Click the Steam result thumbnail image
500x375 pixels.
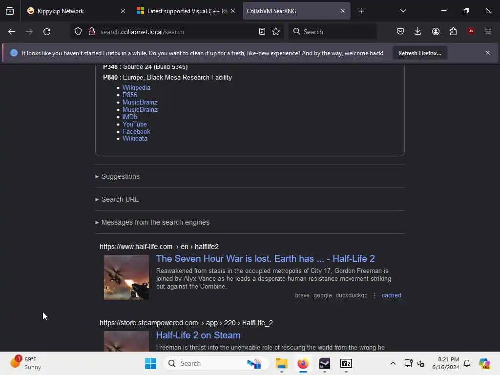[x=126, y=341]
